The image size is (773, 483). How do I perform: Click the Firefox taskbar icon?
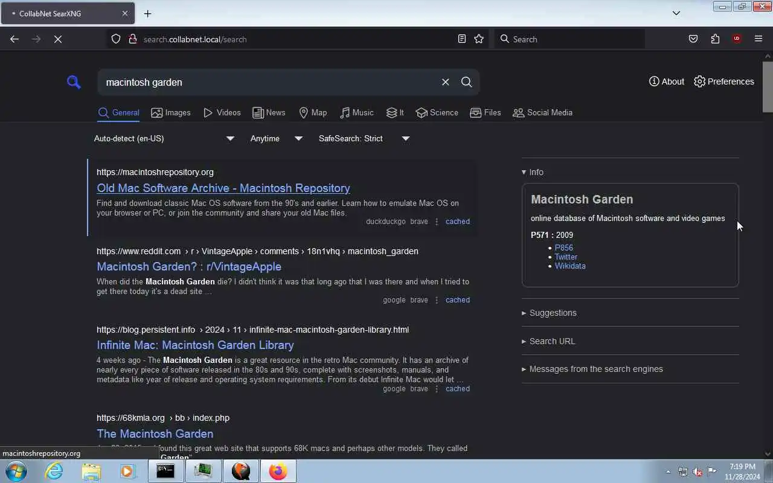tap(278, 471)
